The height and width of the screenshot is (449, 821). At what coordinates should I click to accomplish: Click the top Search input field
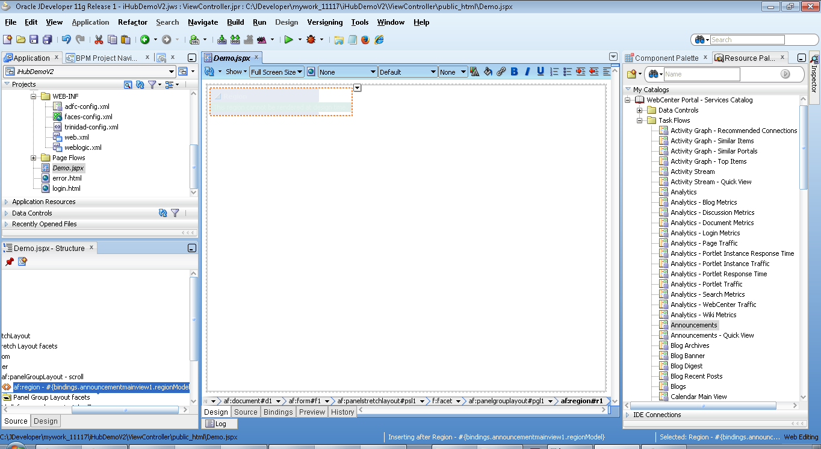click(x=748, y=40)
